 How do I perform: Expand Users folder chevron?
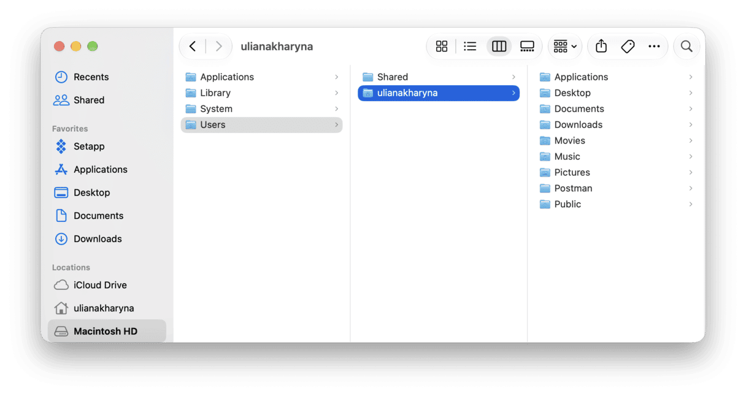point(337,124)
